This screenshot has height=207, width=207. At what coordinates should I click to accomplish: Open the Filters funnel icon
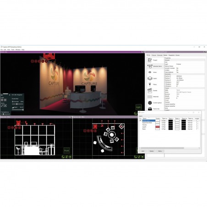coord(150,84)
